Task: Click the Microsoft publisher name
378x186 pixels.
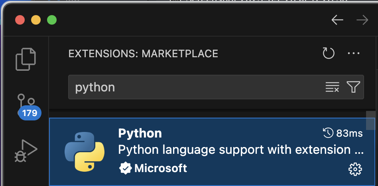Action: [161, 169]
